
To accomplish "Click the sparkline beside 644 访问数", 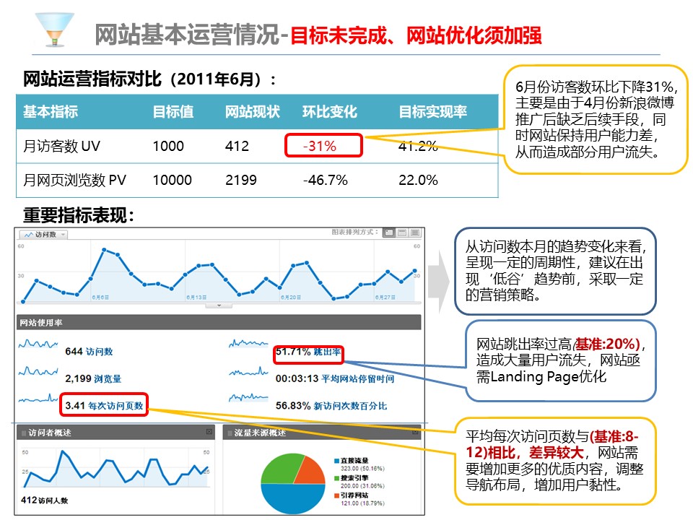I will (38, 344).
